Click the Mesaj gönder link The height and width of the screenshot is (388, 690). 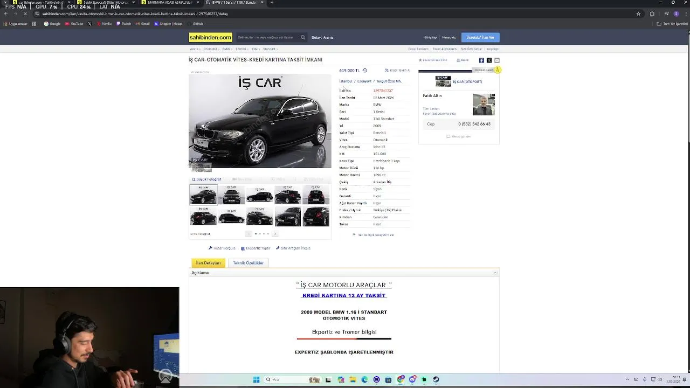click(459, 136)
